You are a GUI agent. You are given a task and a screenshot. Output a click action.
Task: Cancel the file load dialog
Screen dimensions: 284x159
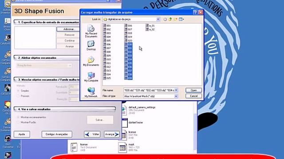pyautogui.click(x=193, y=96)
